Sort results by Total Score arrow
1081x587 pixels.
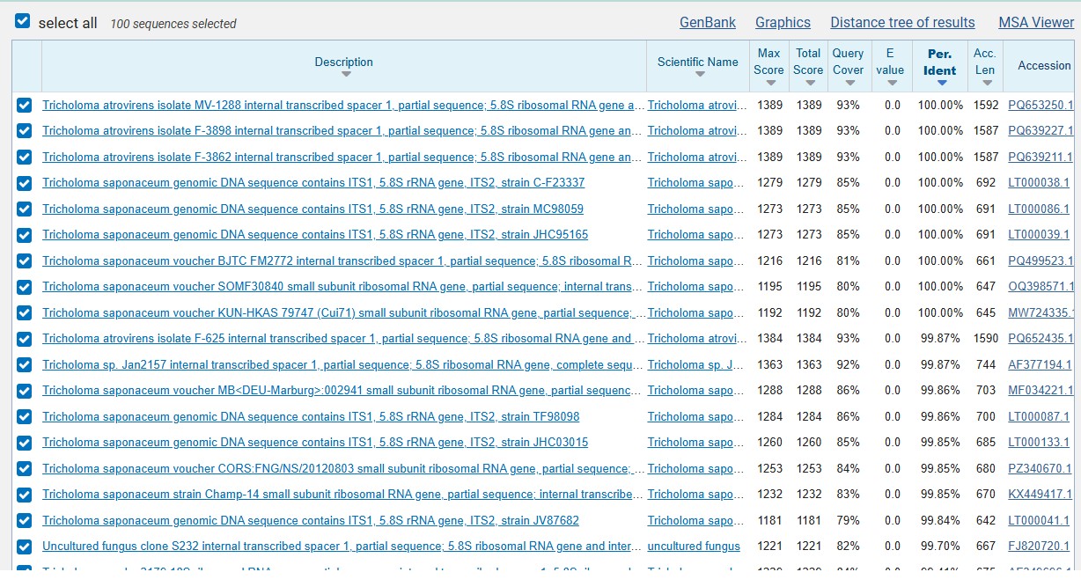click(x=808, y=83)
